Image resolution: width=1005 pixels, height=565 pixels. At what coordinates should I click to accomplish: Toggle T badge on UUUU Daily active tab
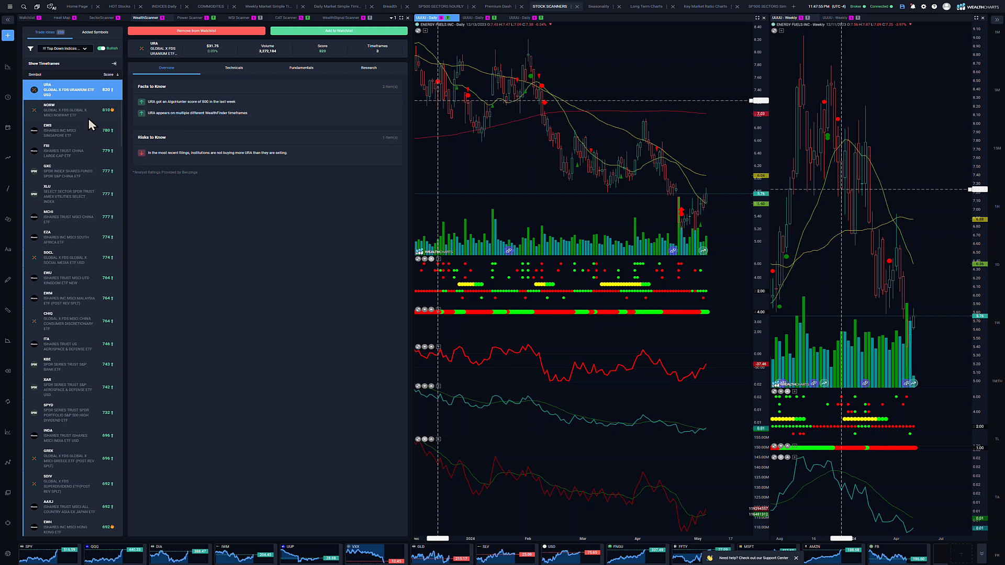[x=448, y=18]
